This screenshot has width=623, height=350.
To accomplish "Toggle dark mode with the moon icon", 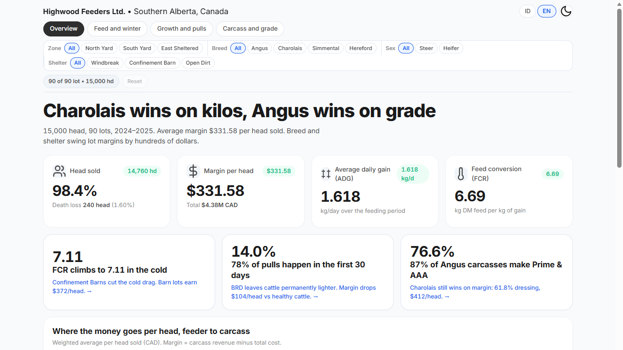I will click(x=566, y=11).
